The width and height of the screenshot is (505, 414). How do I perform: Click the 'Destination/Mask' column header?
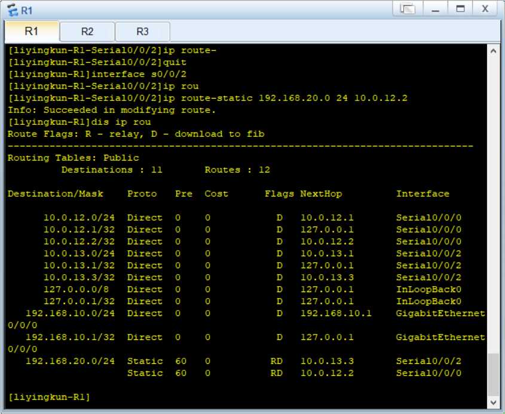(56, 194)
